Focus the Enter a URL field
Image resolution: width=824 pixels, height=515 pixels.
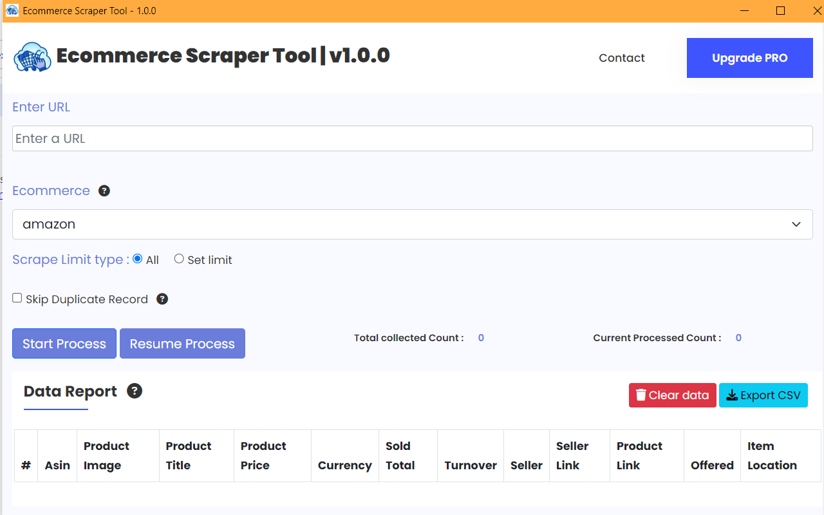pos(412,138)
